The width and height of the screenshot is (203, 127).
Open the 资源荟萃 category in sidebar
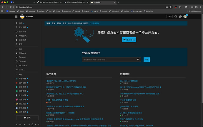pos(22,87)
